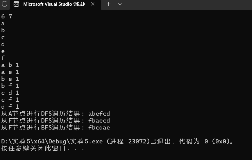This screenshot has height=160, width=252.
Task: Click the console icon on the tab
Action: click(16, 4)
